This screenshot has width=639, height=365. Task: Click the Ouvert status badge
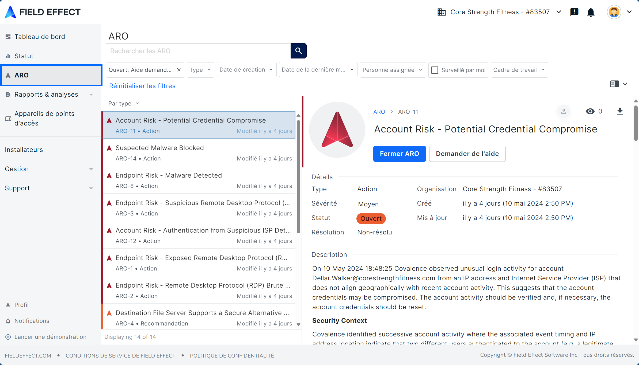pyautogui.click(x=371, y=218)
